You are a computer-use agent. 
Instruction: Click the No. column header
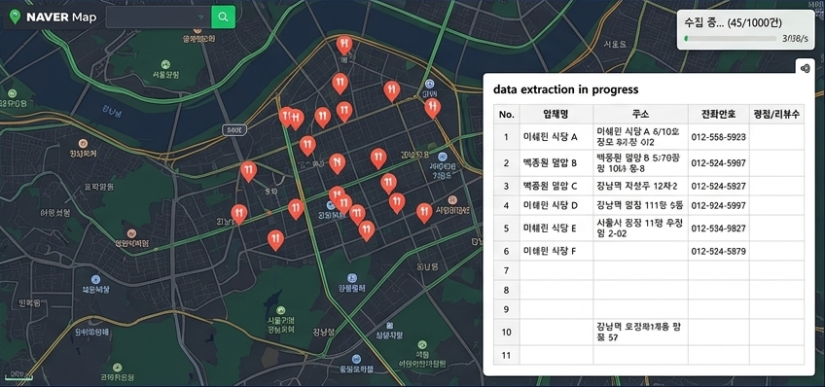pyautogui.click(x=506, y=114)
